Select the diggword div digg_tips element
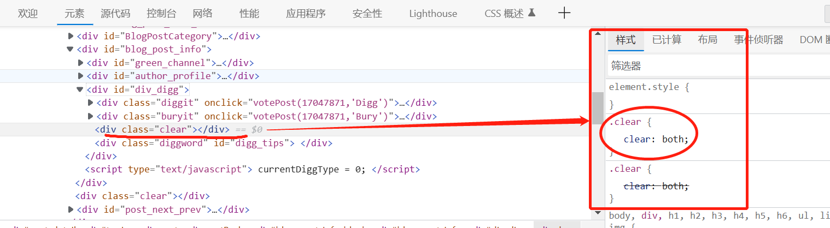The height and width of the screenshot is (228, 830). 213,143
